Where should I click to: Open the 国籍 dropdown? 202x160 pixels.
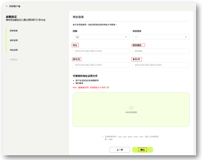[101, 37]
